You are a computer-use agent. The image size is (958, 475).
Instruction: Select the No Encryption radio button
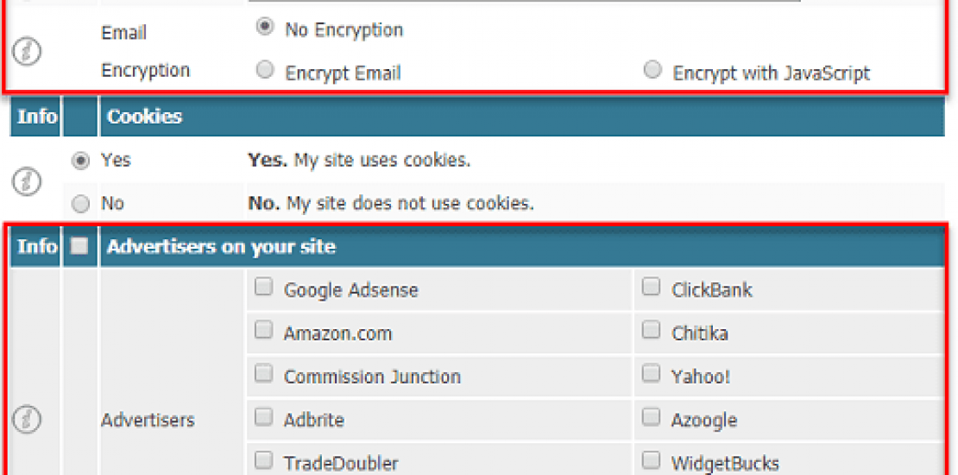tap(265, 28)
